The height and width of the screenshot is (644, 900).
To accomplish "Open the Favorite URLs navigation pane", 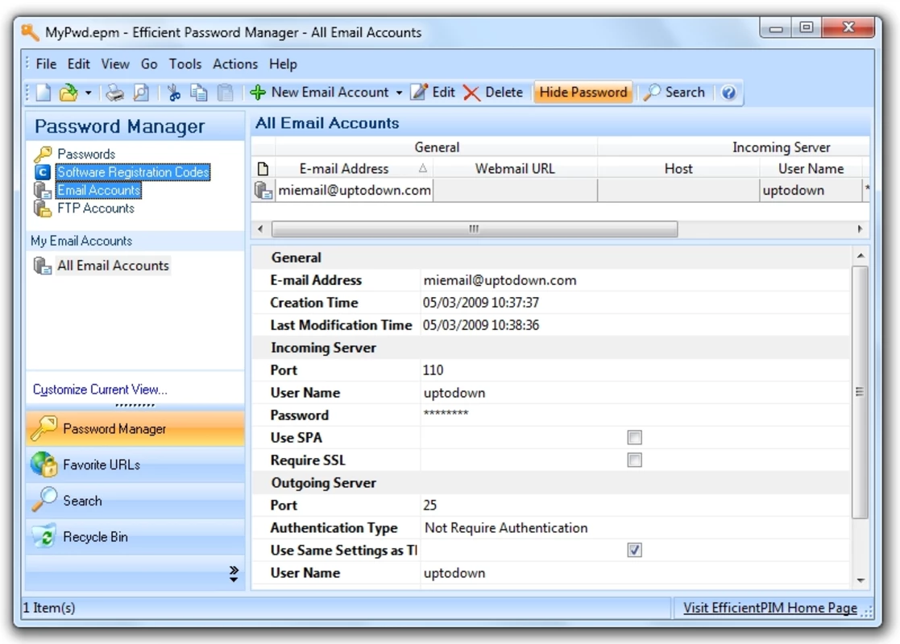I will click(135, 464).
